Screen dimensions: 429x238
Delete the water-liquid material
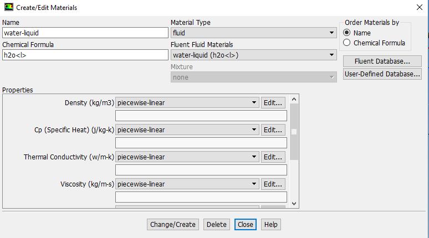click(216, 224)
